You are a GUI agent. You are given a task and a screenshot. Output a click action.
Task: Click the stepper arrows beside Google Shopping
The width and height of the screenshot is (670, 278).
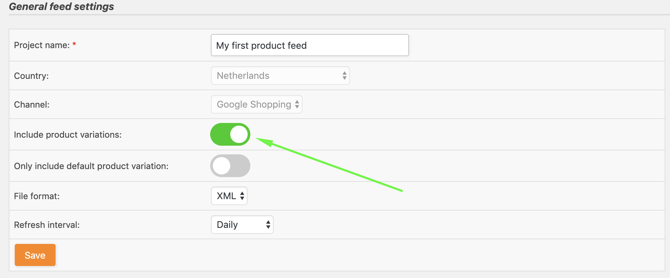click(297, 104)
